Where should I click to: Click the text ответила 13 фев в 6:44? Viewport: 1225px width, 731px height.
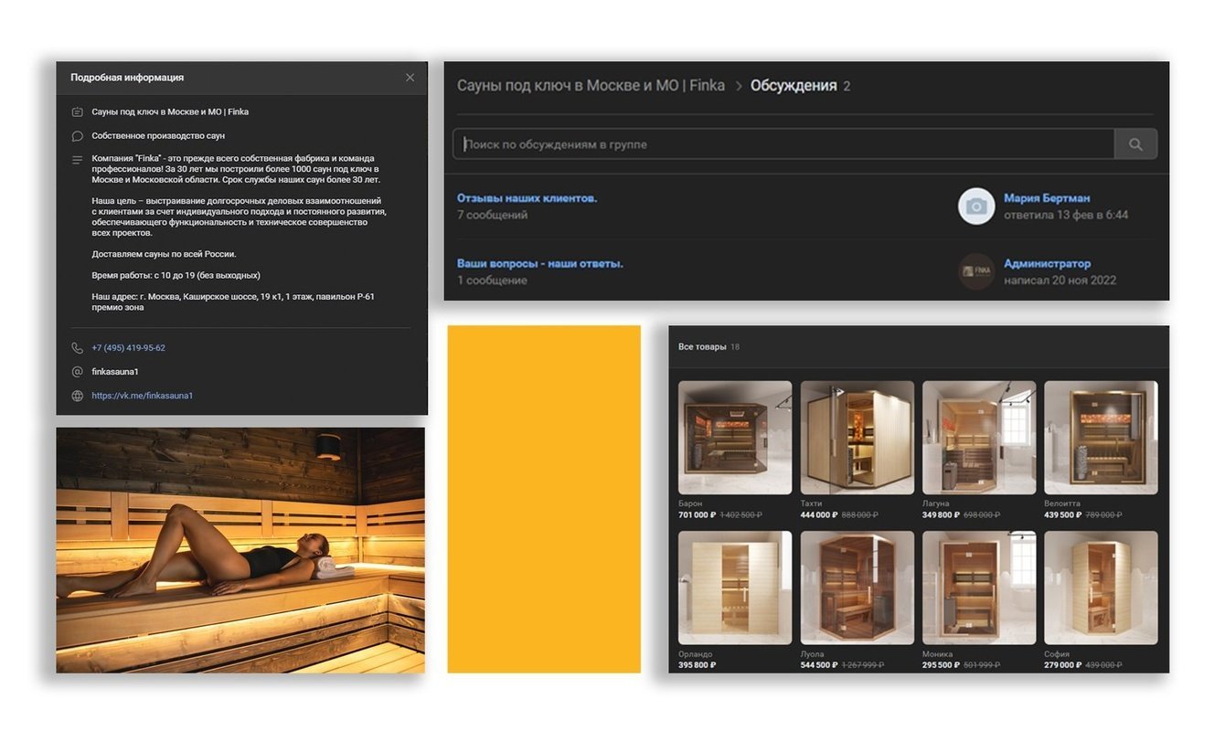pos(1066,215)
